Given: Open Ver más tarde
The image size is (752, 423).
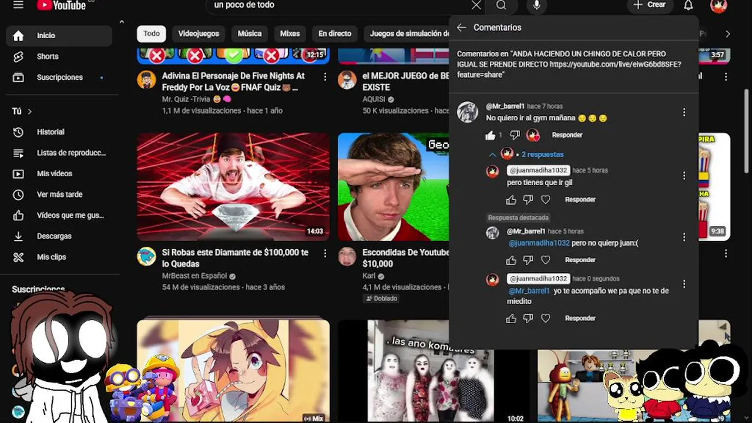Looking at the screenshot, I should pos(59,194).
